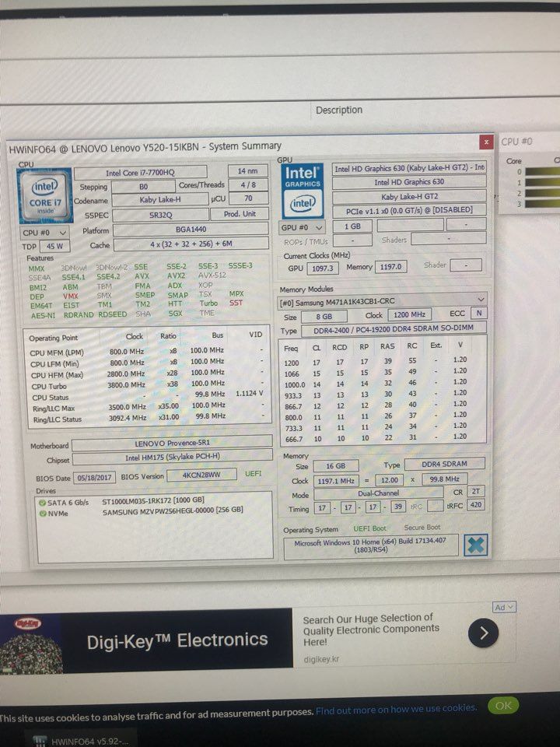This screenshot has height=747, width=560.
Task: Click the Secure Boot label
Action: pyautogui.click(x=422, y=528)
